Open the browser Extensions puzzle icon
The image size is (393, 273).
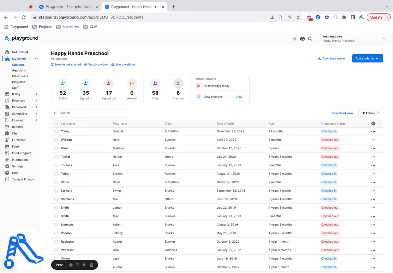coord(344,17)
